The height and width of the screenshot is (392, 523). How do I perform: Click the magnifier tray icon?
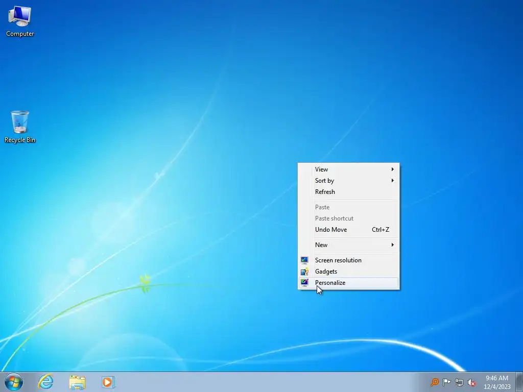[x=434, y=382]
